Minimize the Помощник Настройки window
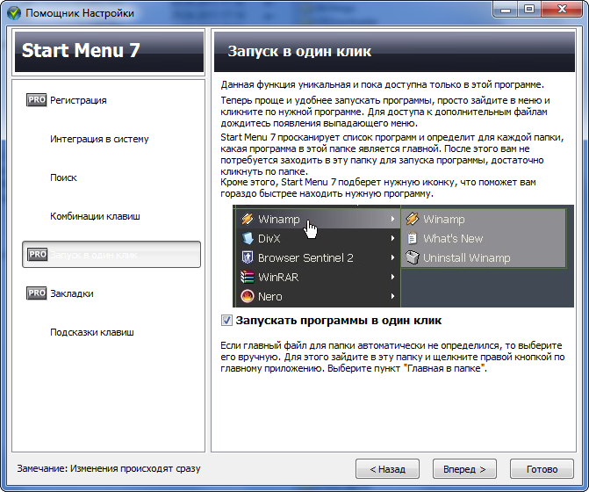 (x=506, y=9)
